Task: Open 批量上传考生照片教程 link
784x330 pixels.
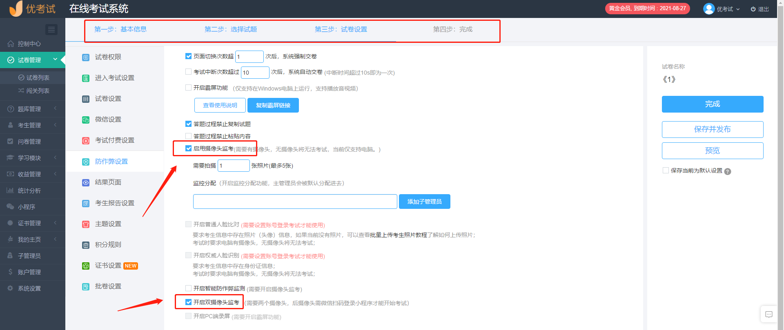Action: click(399, 235)
